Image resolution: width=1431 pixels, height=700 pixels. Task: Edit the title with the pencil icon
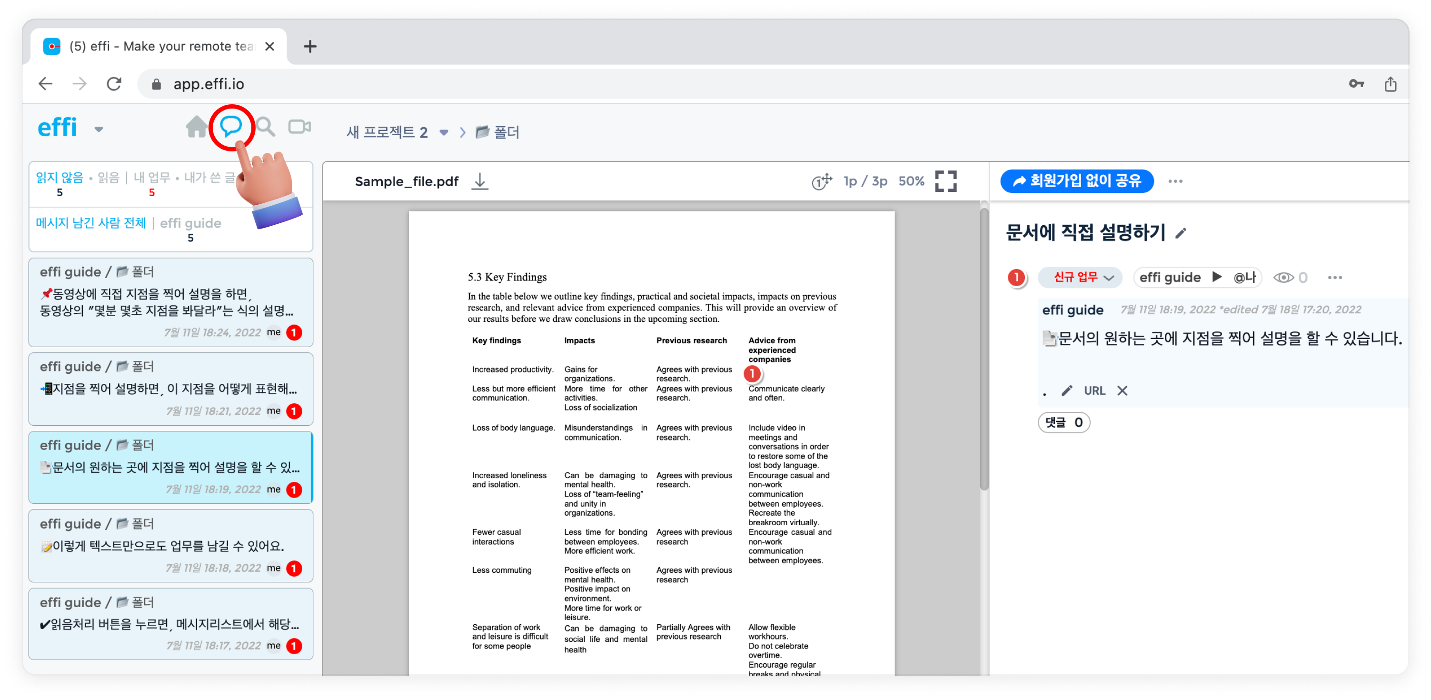point(1181,233)
